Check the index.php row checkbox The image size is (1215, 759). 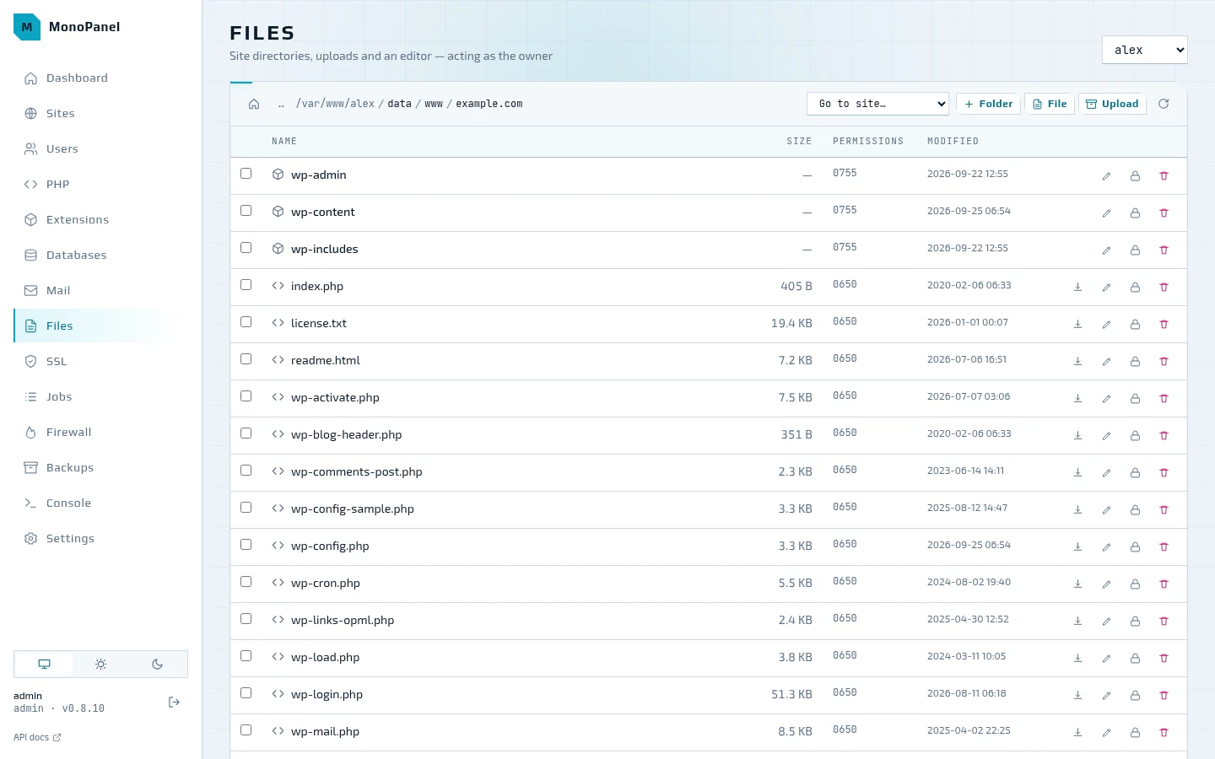(x=246, y=285)
